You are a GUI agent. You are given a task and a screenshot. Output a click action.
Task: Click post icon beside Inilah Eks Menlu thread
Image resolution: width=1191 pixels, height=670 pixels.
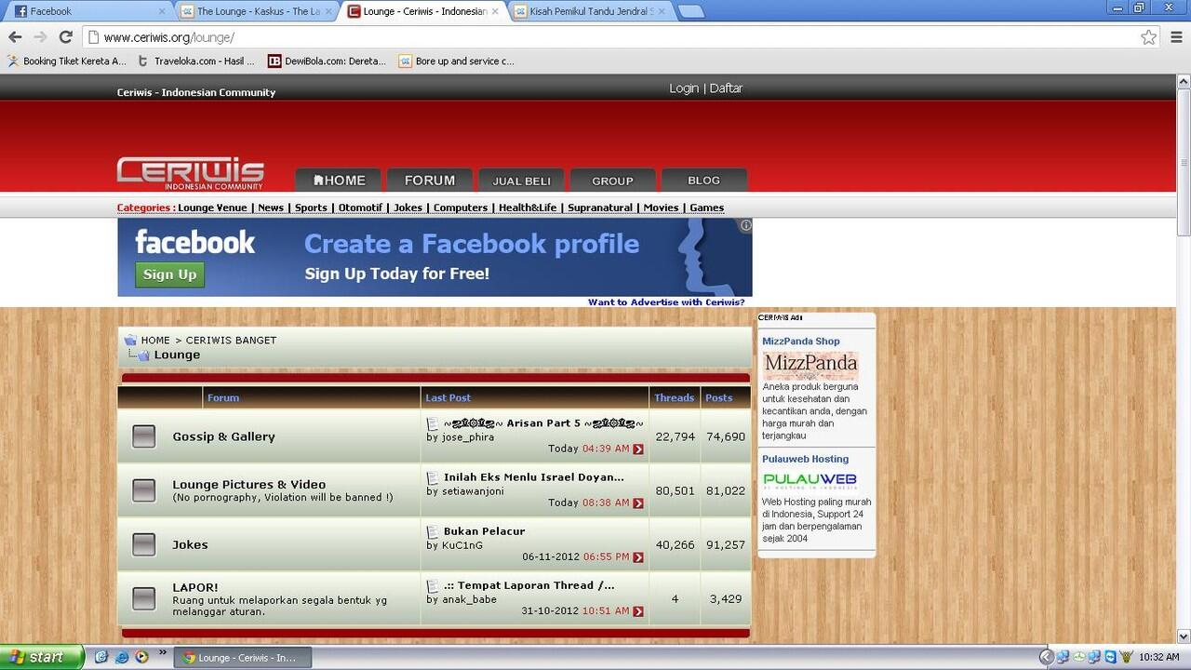pos(433,478)
